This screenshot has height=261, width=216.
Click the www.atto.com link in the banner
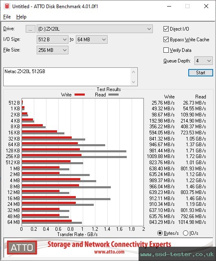coord(109,252)
